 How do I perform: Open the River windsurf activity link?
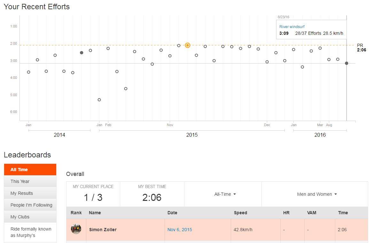(x=292, y=27)
